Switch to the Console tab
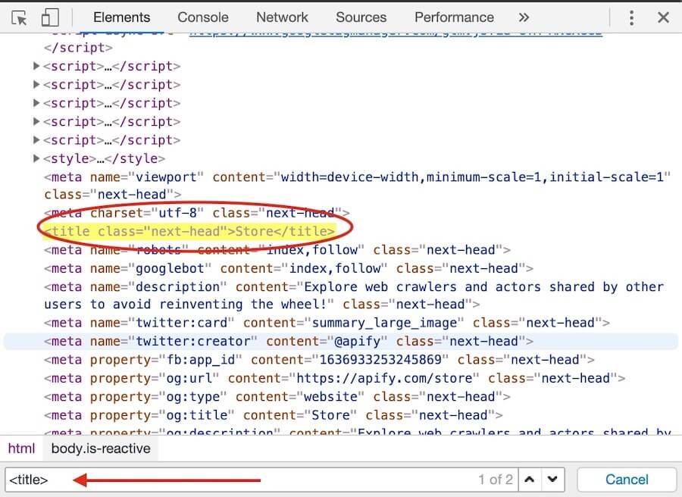The width and height of the screenshot is (682, 497). tap(202, 17)
